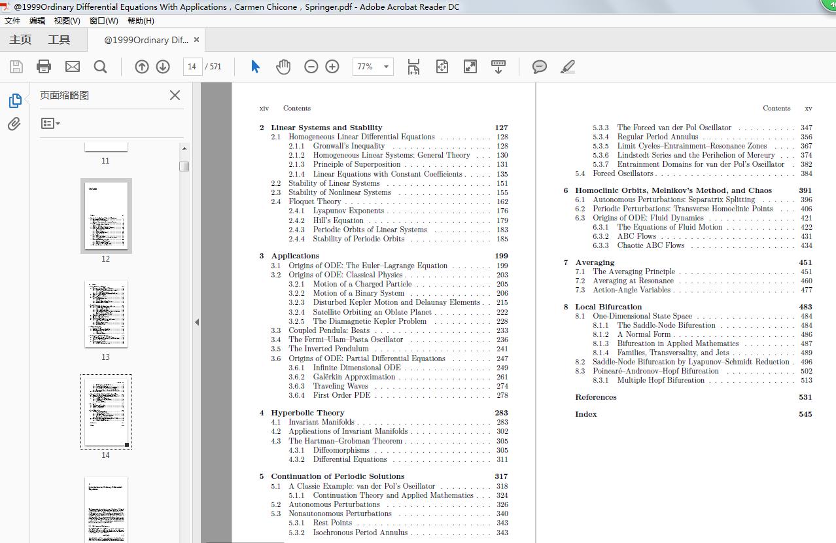Toggle read mode toolbar icon
836x543 pixels.
click(498, 67)
